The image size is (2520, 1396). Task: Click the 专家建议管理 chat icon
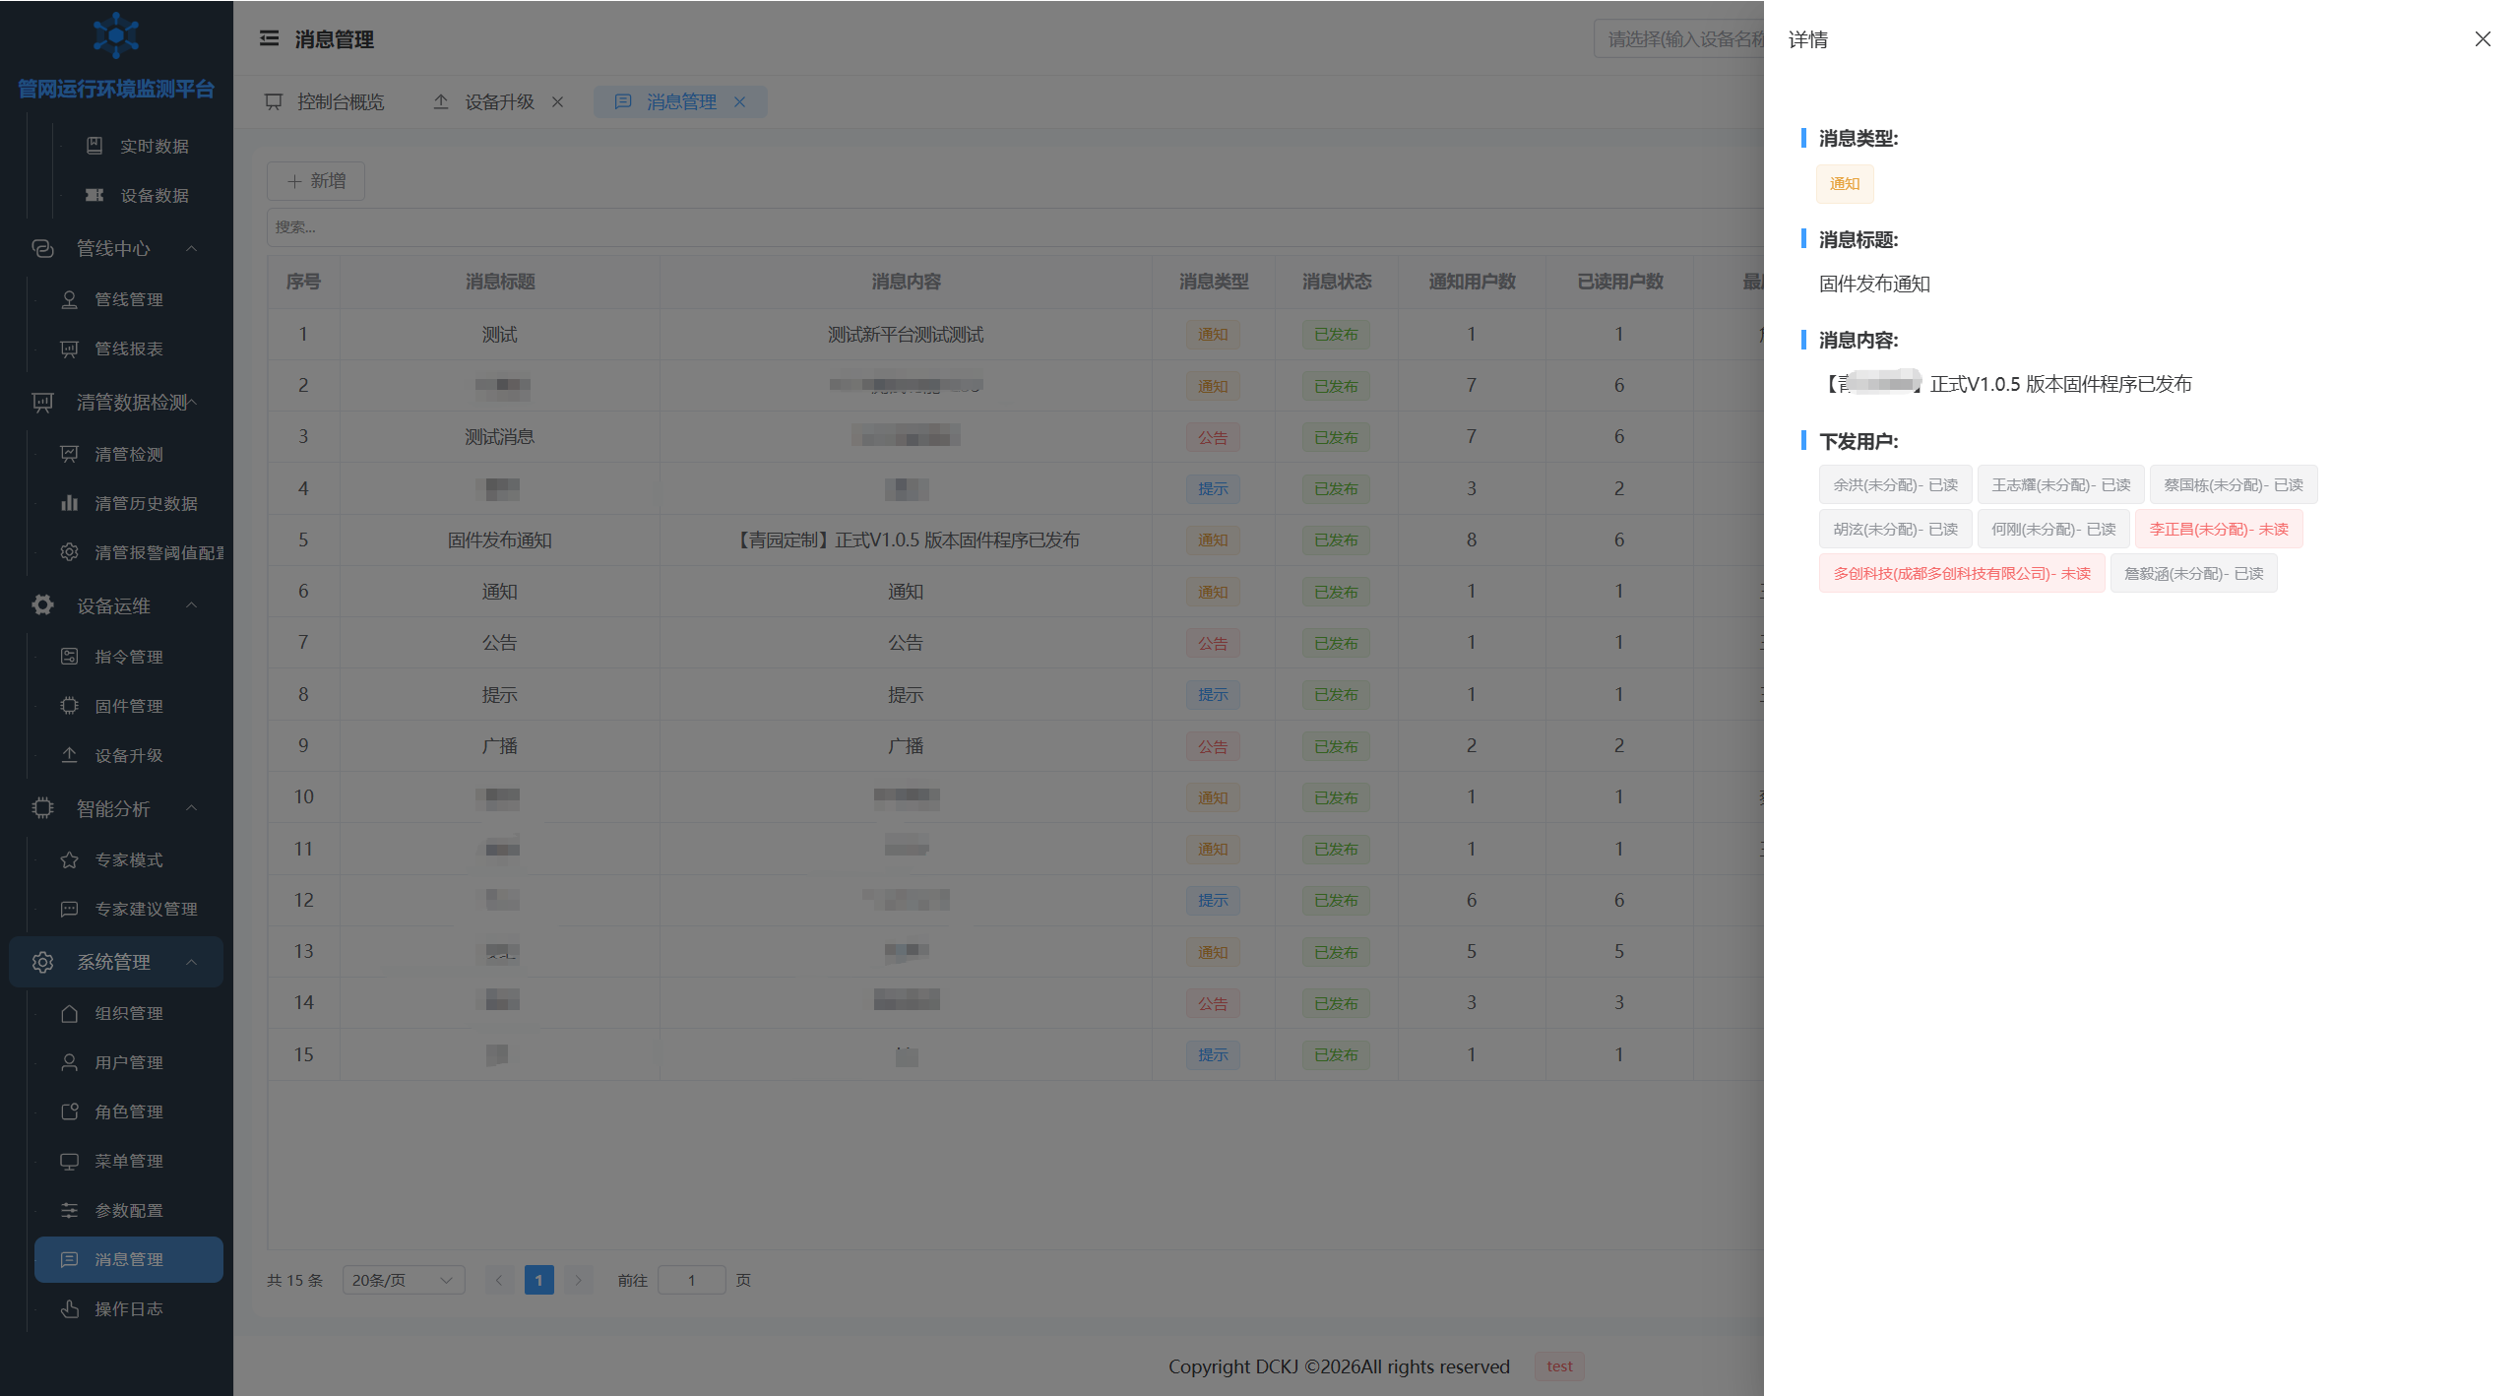coord(69,909)
